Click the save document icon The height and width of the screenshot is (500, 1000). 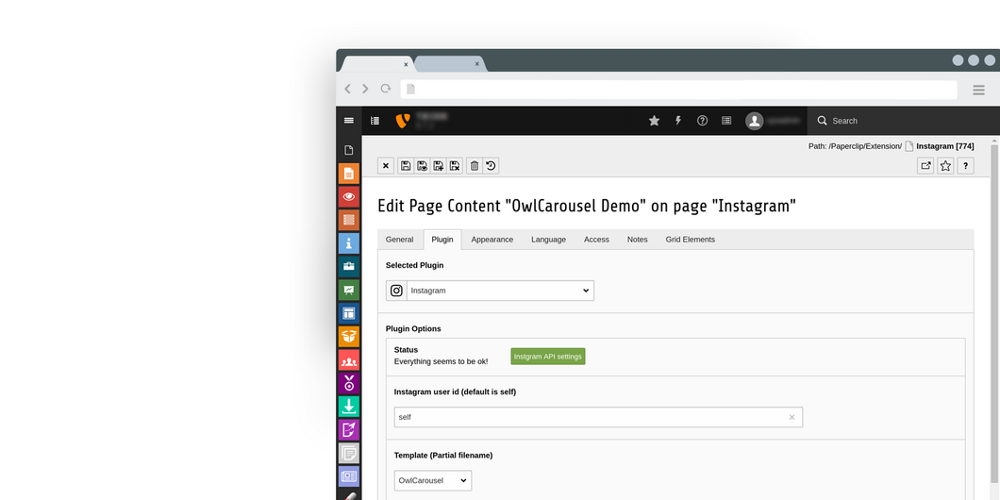pyautogui.click(x=406, y=166)
